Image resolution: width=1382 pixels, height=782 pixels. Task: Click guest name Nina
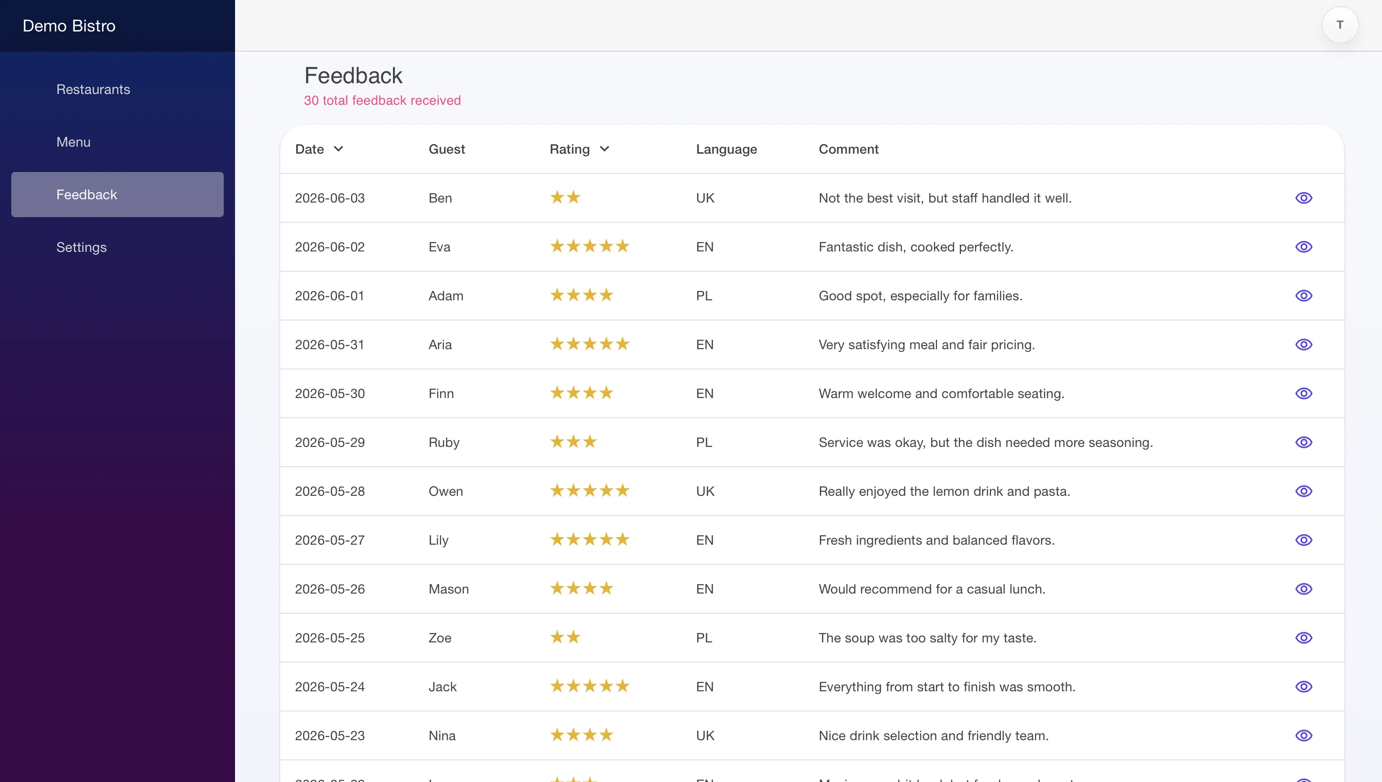442,735
